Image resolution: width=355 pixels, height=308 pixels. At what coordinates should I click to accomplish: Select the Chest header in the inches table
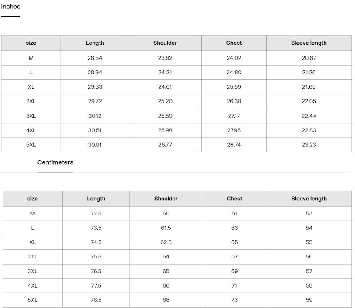(234, 43)
